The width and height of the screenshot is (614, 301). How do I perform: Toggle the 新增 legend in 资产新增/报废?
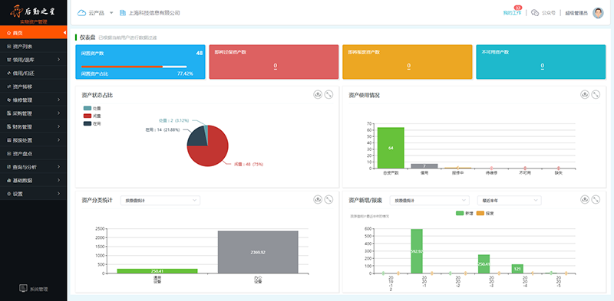pyautogui.click(x=464, y=214)
